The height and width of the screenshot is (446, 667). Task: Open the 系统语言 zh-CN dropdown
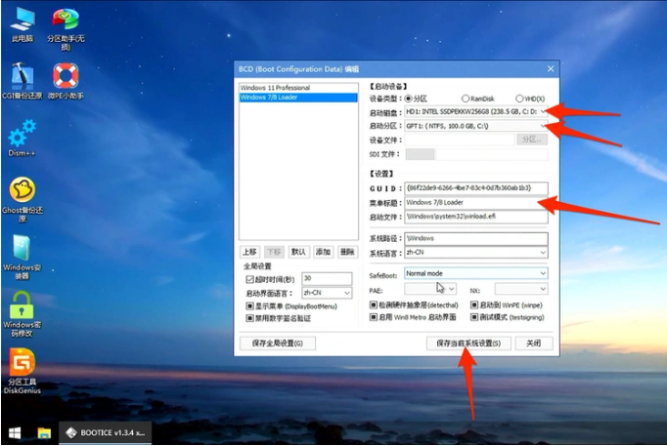click(x=476, y=252)
